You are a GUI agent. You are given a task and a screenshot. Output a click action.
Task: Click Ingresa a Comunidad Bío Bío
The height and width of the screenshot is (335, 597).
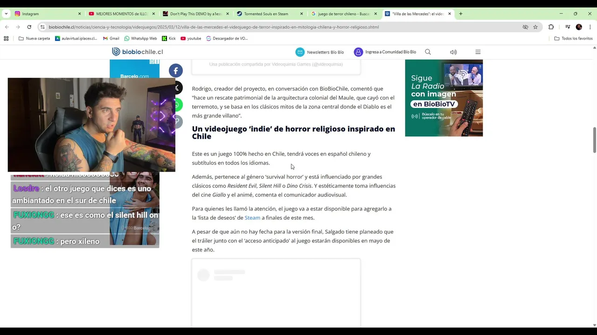[385, 52]
